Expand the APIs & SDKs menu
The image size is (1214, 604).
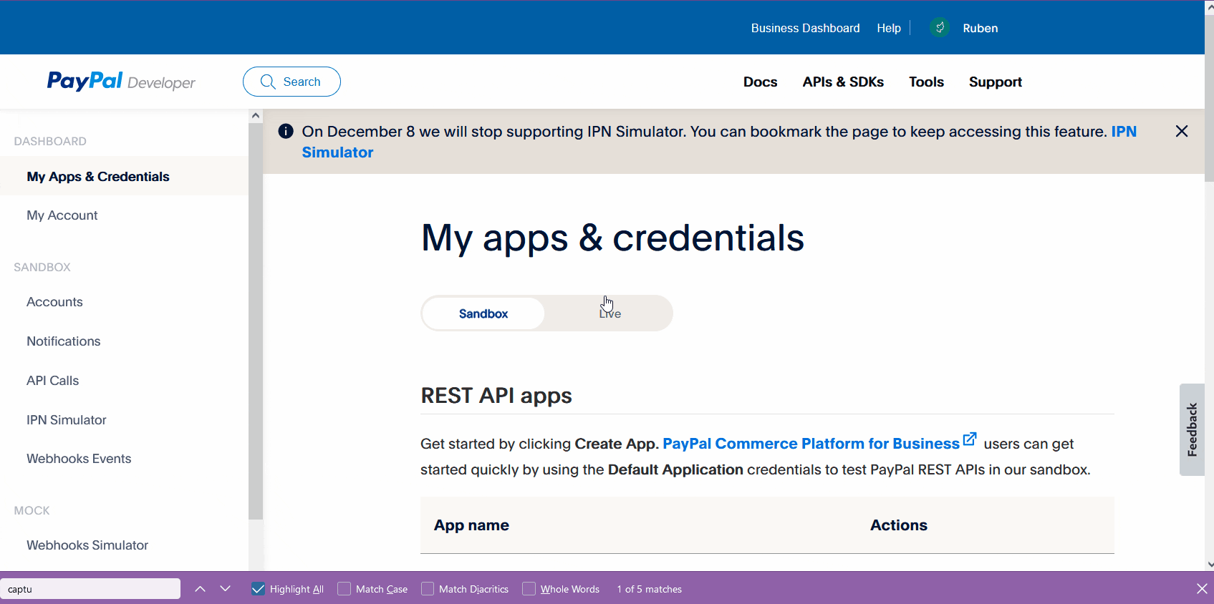coord(843,82)
